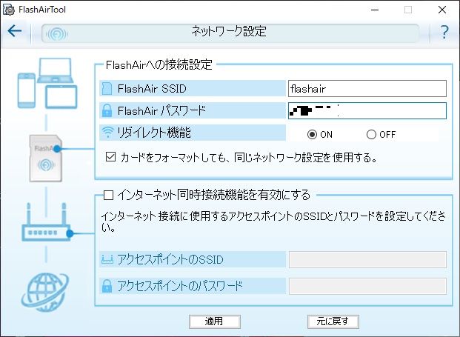
Task: Select the redirect OFF radio button
Action: pyautogui.click(x=371, y=134)
